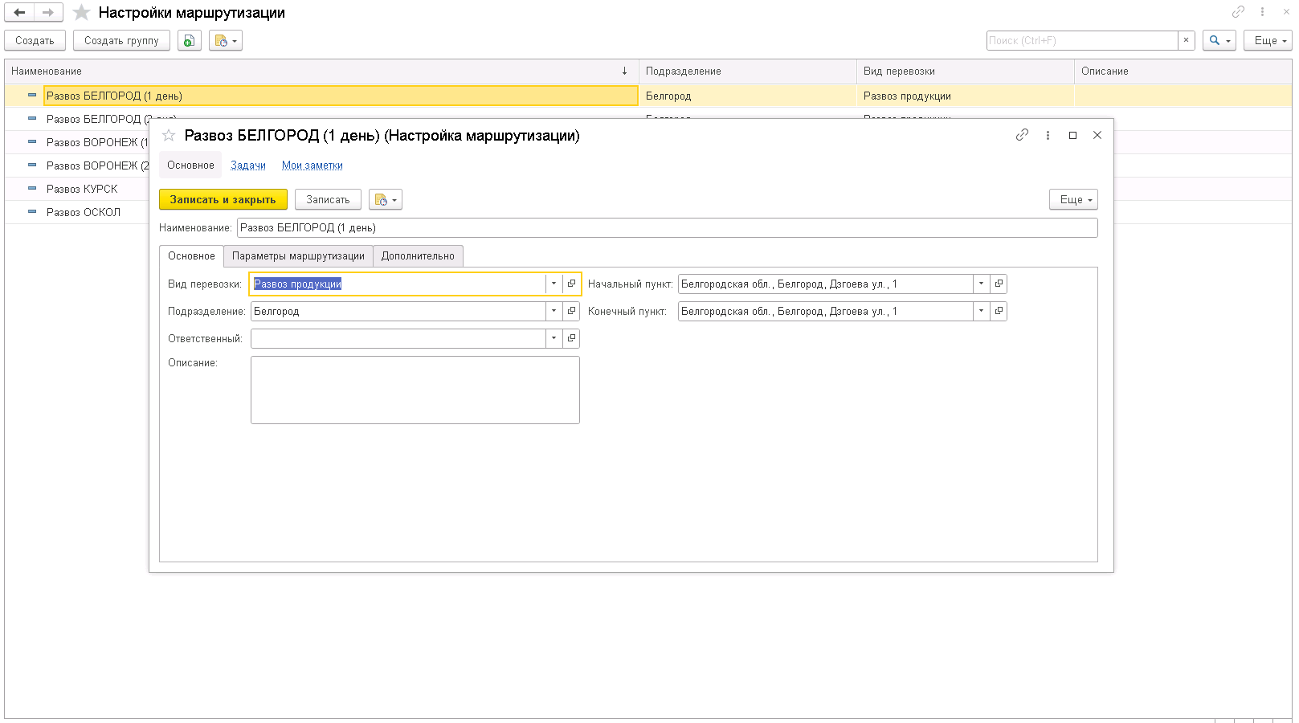Click into the Описание text area

point(415,390)
